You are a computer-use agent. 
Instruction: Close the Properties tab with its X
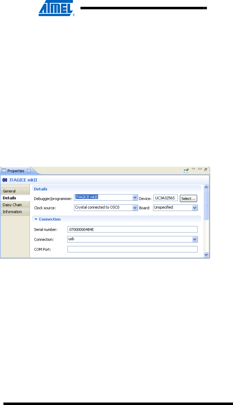tap(29, 170)
